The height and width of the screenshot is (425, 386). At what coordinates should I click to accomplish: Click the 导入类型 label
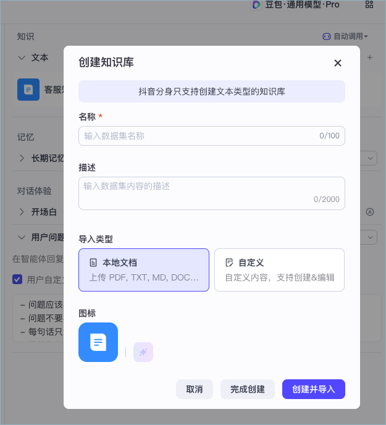[96, 239]
